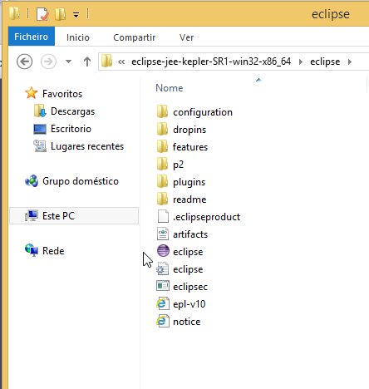Click the Lugares recentes icon
This screenshot has width=369, height=389.
coord(40,146)
